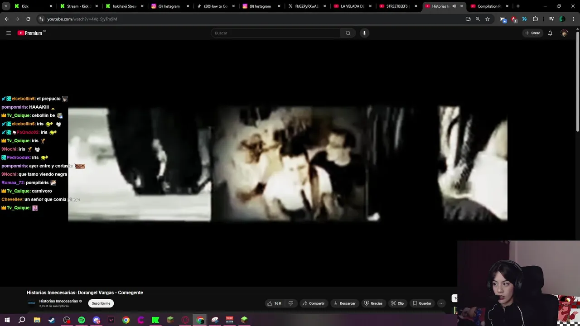Click the install app icon in address bar

(x=468, y=19)
